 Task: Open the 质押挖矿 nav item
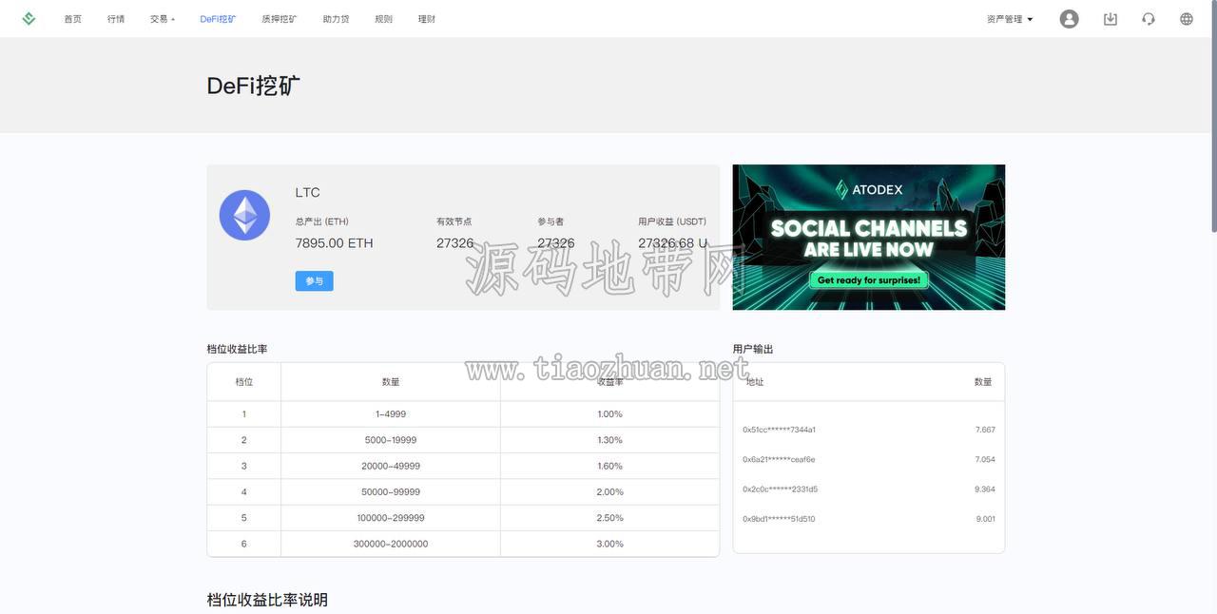[280, 19]
